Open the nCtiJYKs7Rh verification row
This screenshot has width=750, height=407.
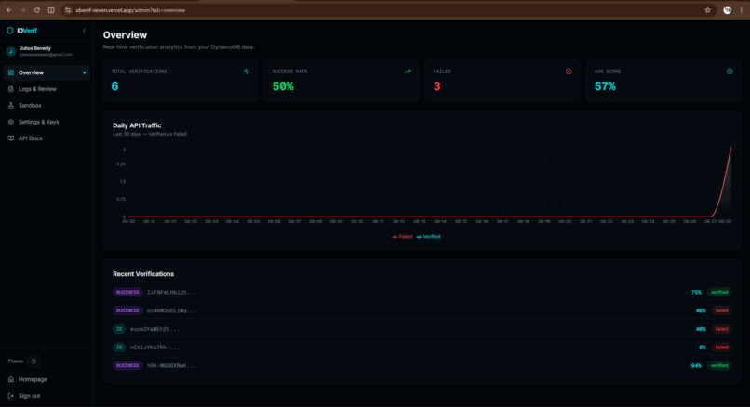coord(422,348)
